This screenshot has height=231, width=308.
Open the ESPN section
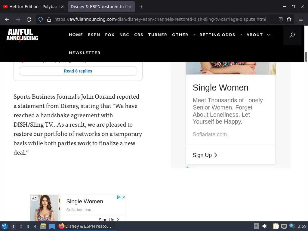[x=94, y=35]
